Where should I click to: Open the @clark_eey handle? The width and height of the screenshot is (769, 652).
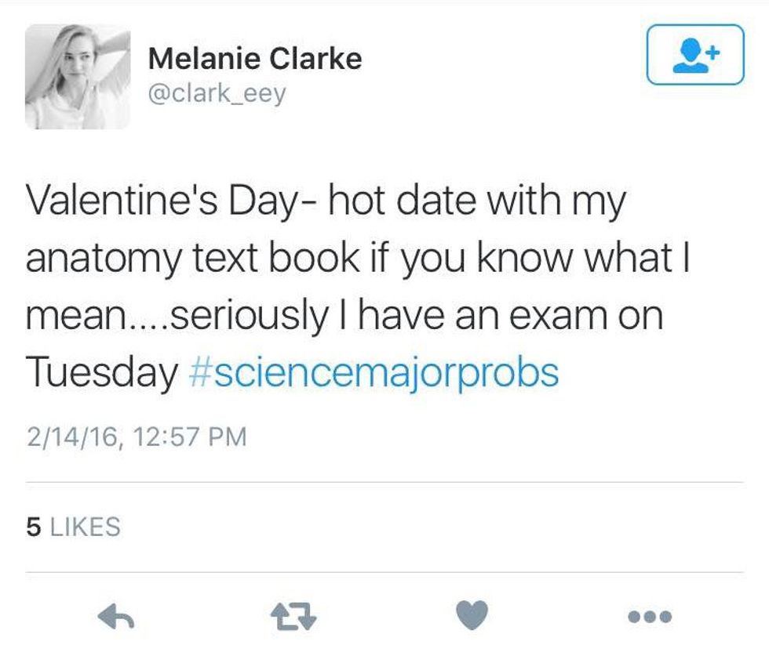pos(217,94)
